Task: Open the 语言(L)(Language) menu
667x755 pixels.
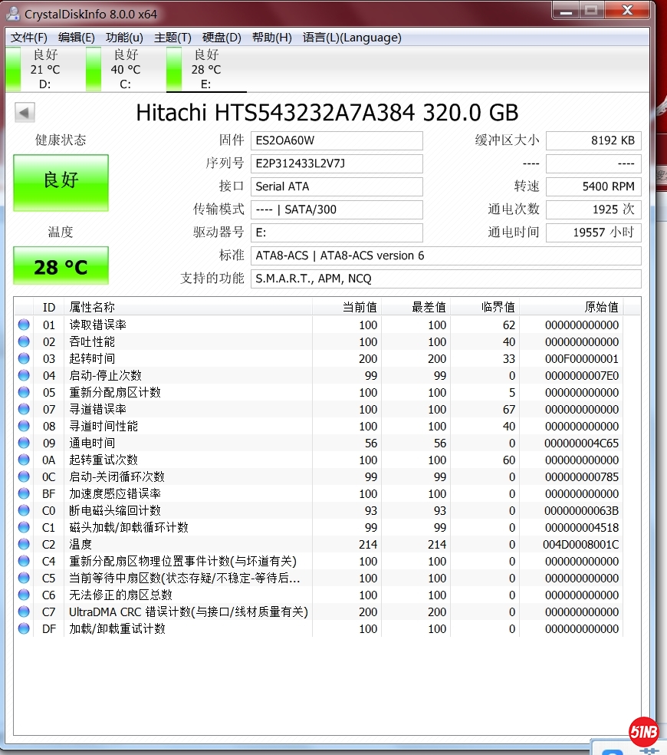Action: [351, 38]
